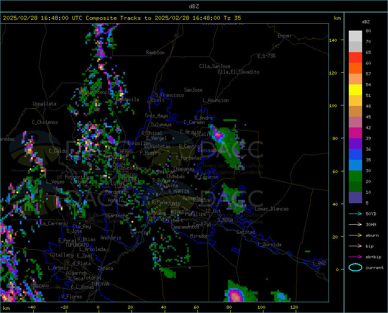Click the Anchoris label on map
Image resolution: width=388 pixels, height=313 pixels.
(111, 238)
